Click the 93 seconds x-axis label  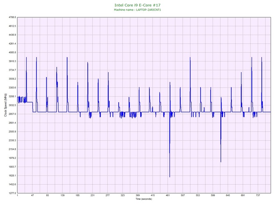click(47, 195)
